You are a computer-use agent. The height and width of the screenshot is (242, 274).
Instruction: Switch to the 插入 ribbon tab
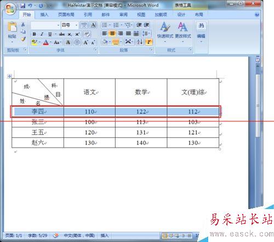44,15
